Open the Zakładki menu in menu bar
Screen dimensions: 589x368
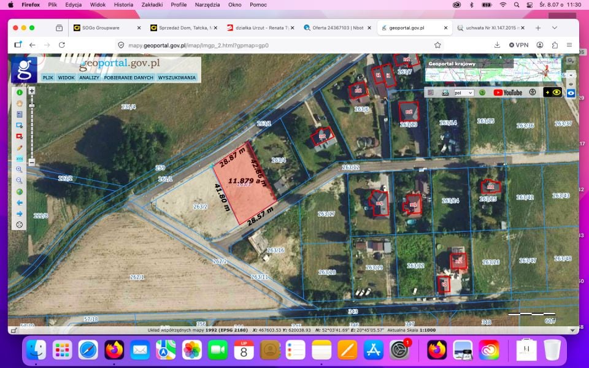tap(152, 5)
